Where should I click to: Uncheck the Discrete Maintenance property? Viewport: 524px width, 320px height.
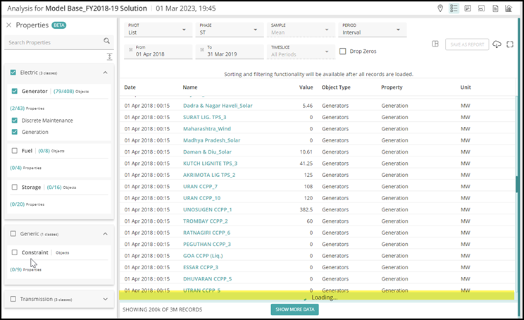[x=14, y=121]
